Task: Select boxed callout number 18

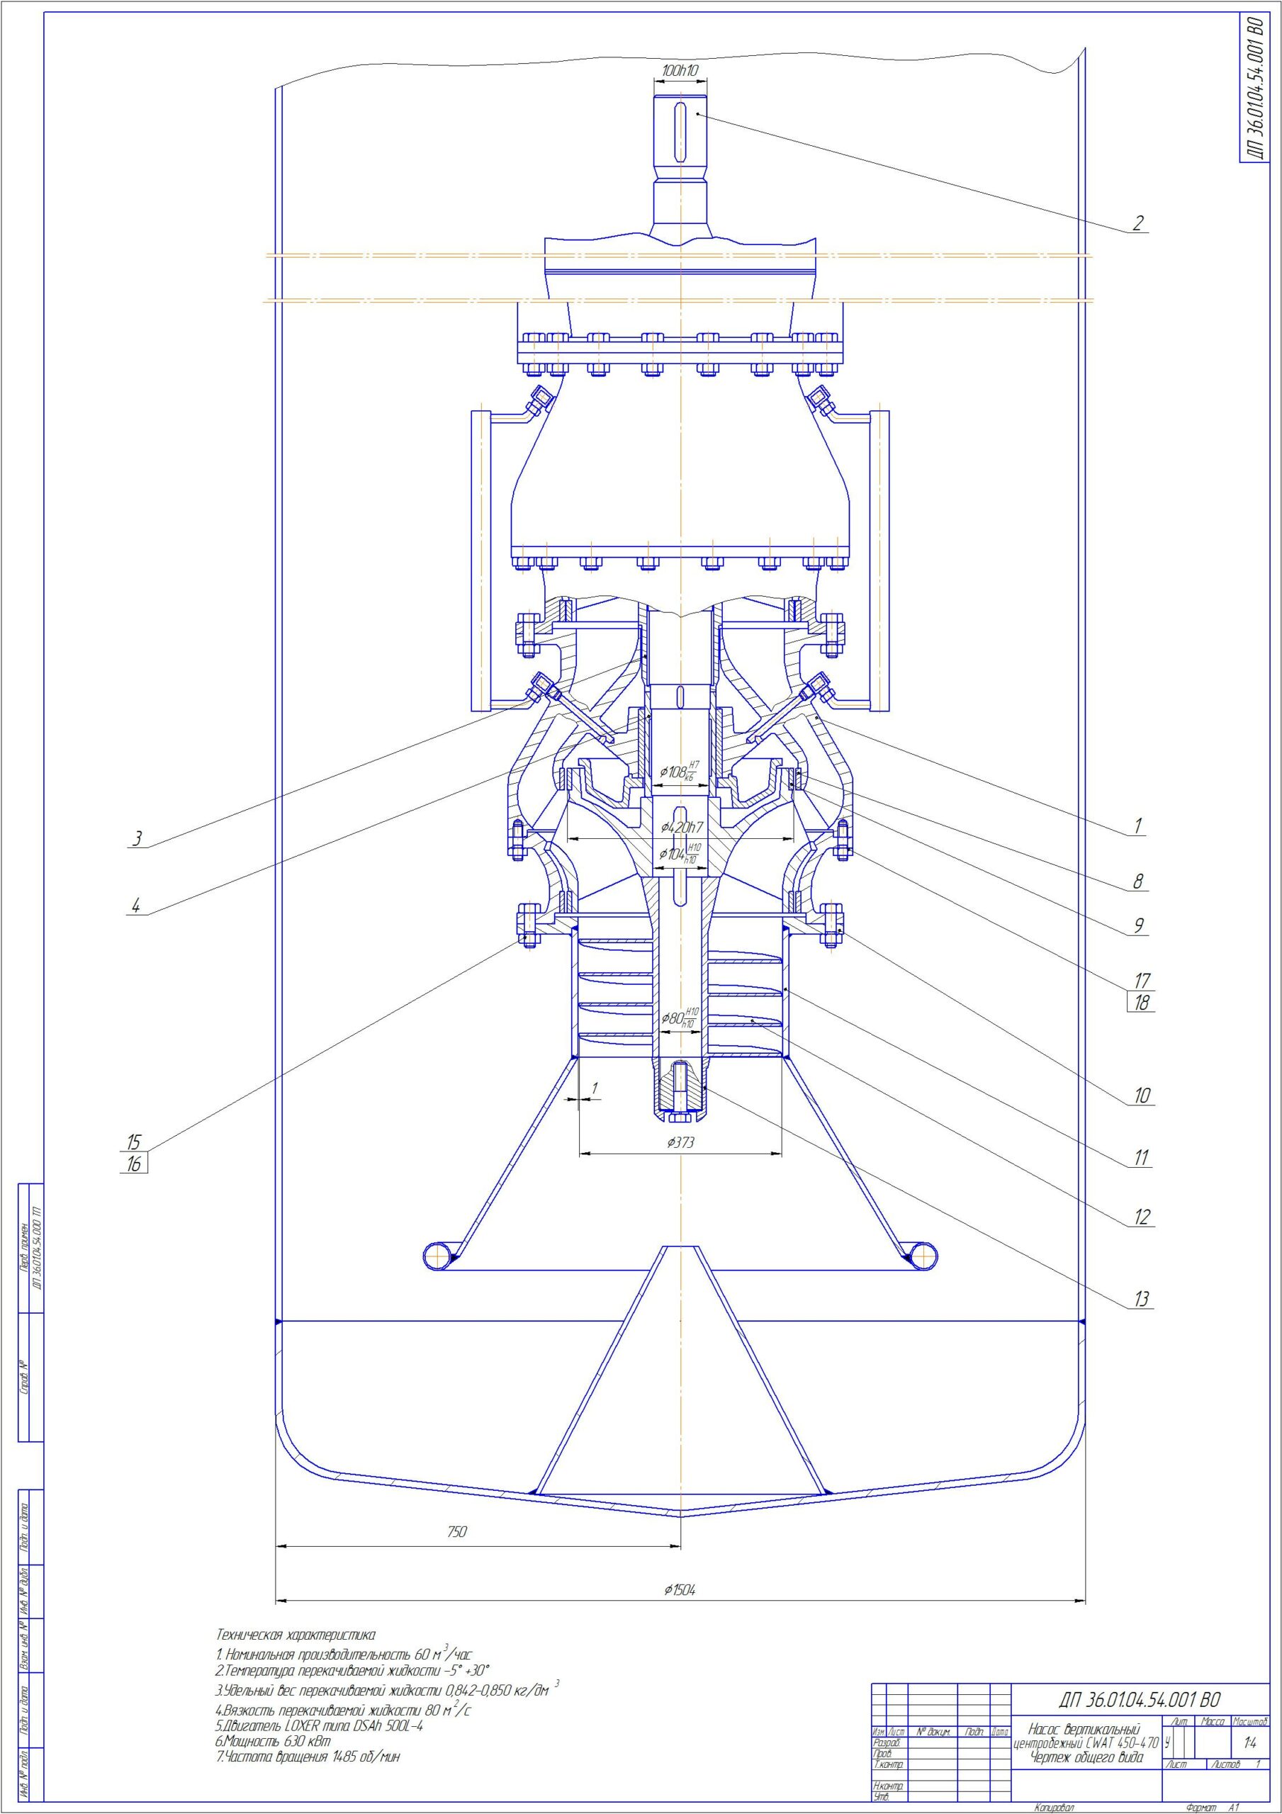Action: click(1141, 1003)
